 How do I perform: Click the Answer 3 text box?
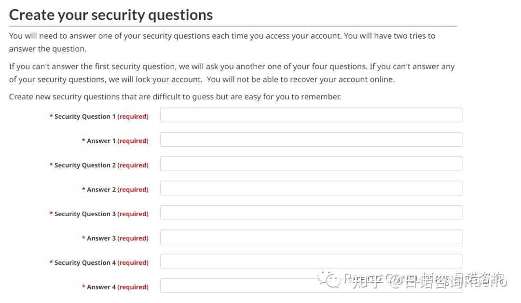311,237
